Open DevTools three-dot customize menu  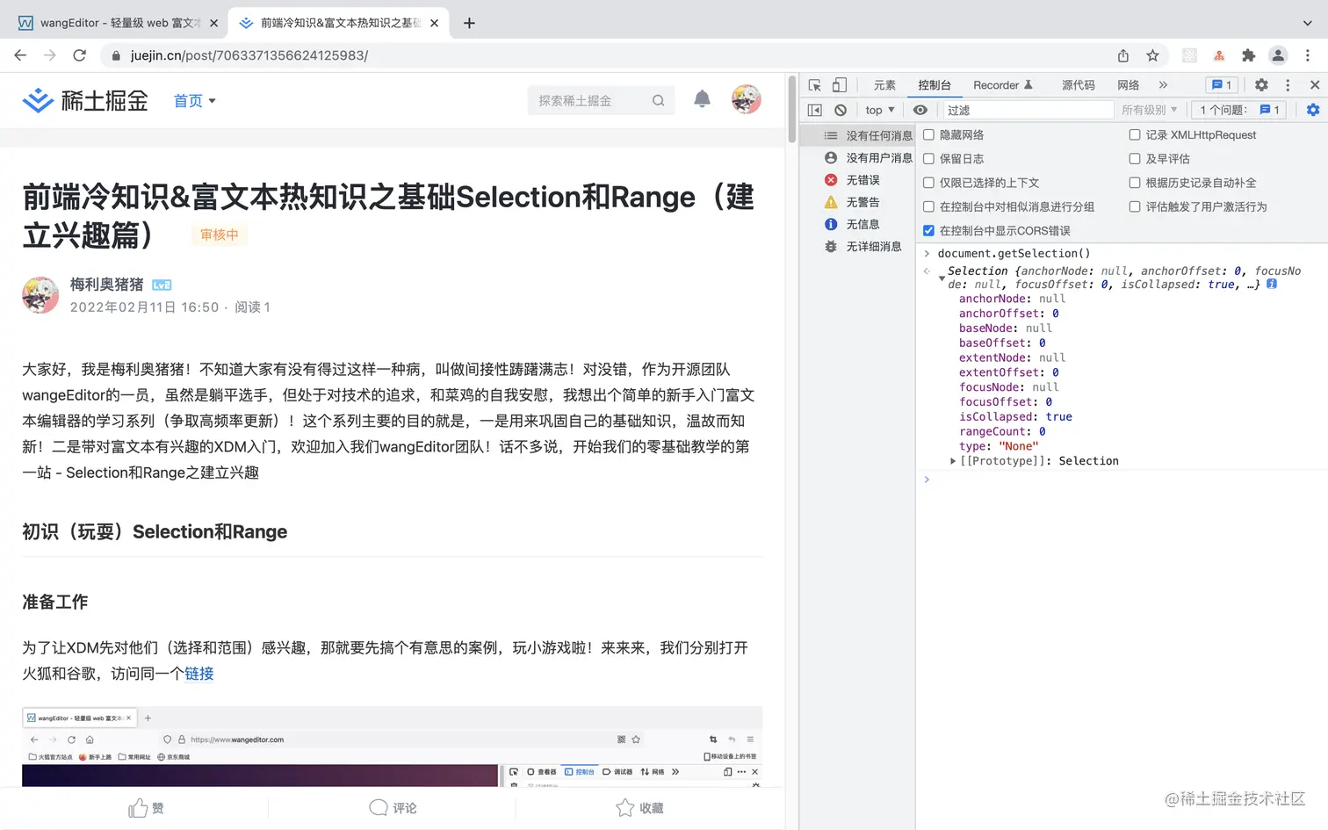[x=1288, y=85]
